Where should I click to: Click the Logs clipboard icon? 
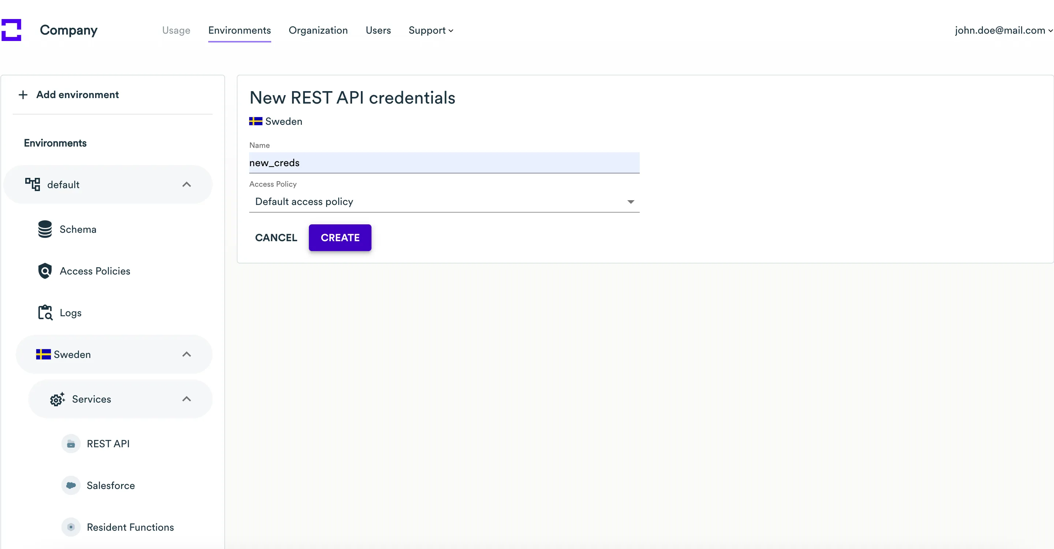pyautogui.click(x=45, y=313)
